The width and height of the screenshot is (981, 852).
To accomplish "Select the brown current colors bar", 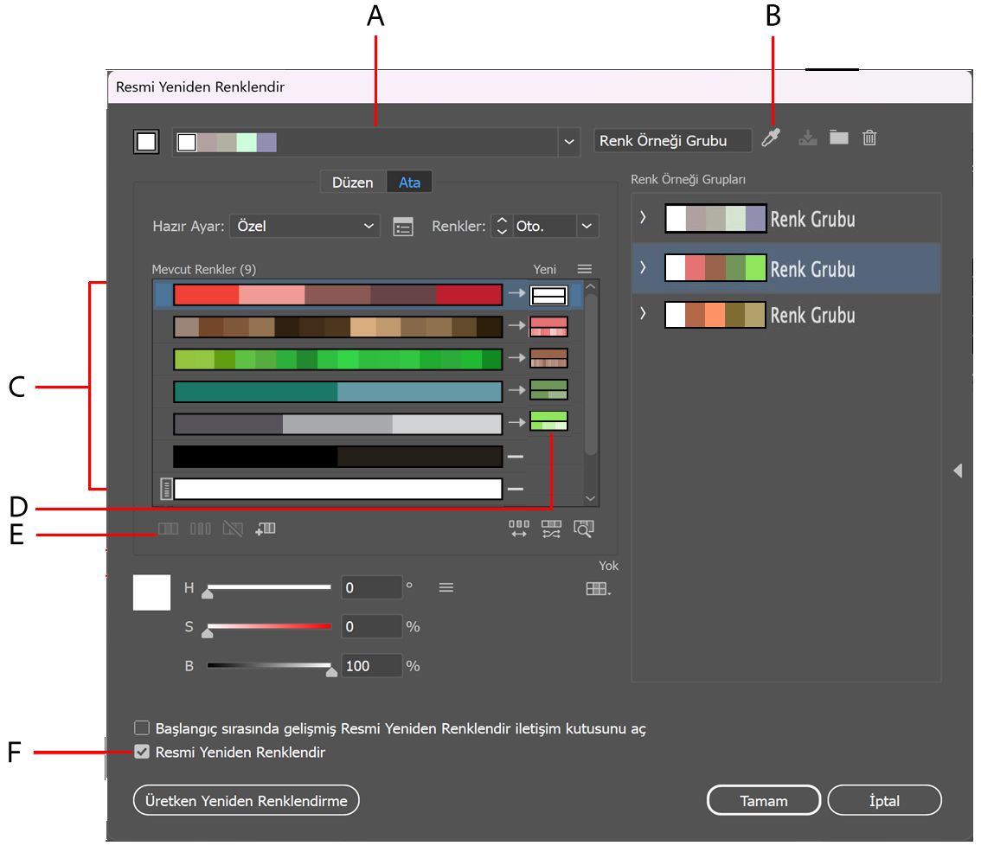I will click(338, 327).
